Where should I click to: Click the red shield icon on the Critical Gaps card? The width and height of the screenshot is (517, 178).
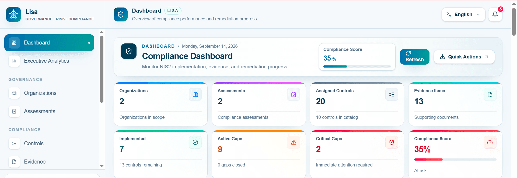coord(392,142)
